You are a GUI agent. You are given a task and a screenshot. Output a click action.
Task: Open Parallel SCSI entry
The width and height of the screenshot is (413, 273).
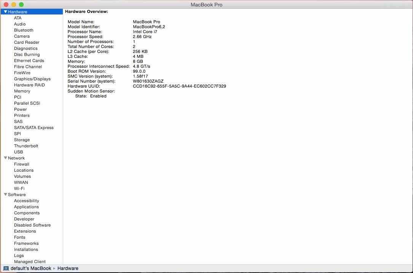[27, 103]
